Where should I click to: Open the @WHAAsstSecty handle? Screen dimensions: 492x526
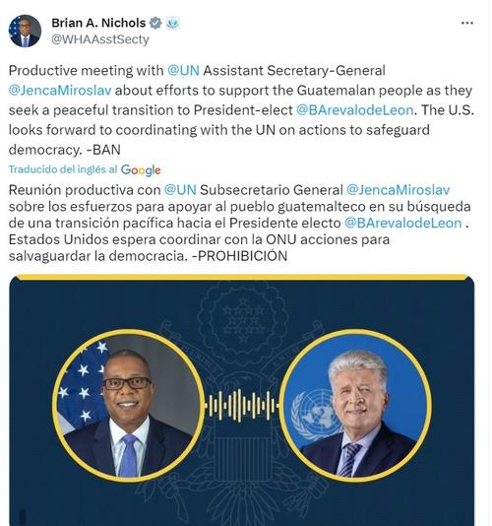point(100,39)
